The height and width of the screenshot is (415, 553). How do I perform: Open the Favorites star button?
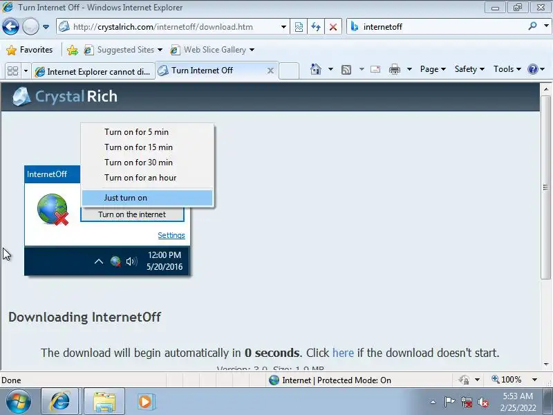pyautogui.click(x=30, y=50)
